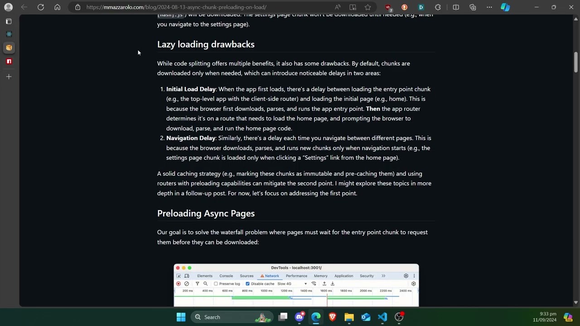Image resolution: width=580 pixels, height=326 pixels.
Task: Open Settings and more menu
Action: click(489, 7)
